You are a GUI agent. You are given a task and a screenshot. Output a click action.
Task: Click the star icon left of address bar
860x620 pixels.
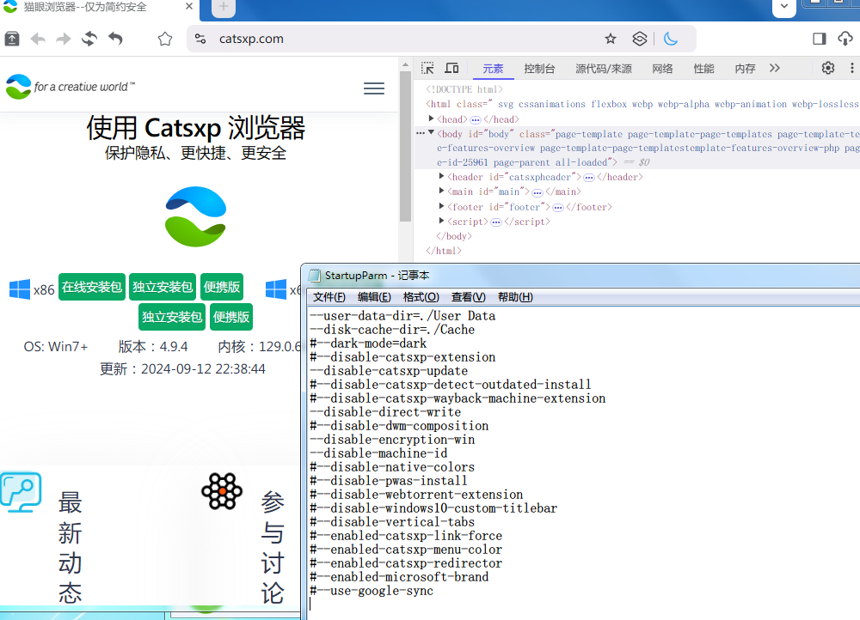pyautogui.click(x=165, y=39)
